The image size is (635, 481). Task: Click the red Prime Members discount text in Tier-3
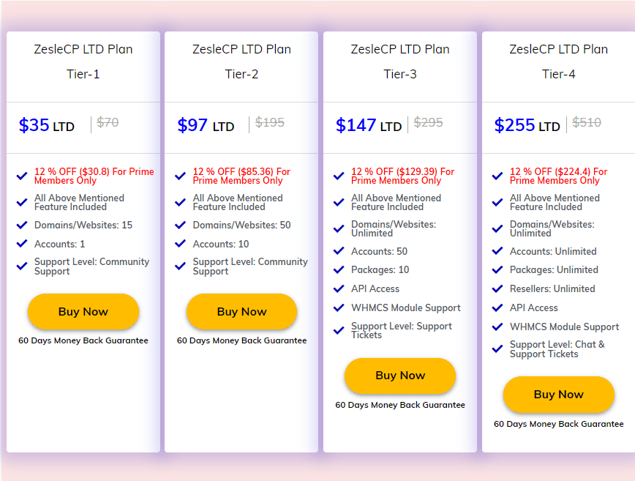click(x=405, y=176)
